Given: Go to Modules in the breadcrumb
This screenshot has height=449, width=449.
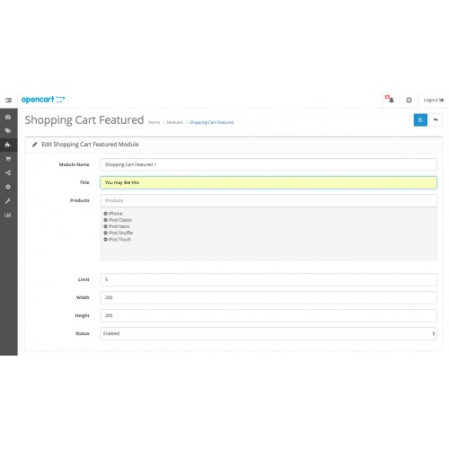Looking at the screenshot, I should click(175, 122).
